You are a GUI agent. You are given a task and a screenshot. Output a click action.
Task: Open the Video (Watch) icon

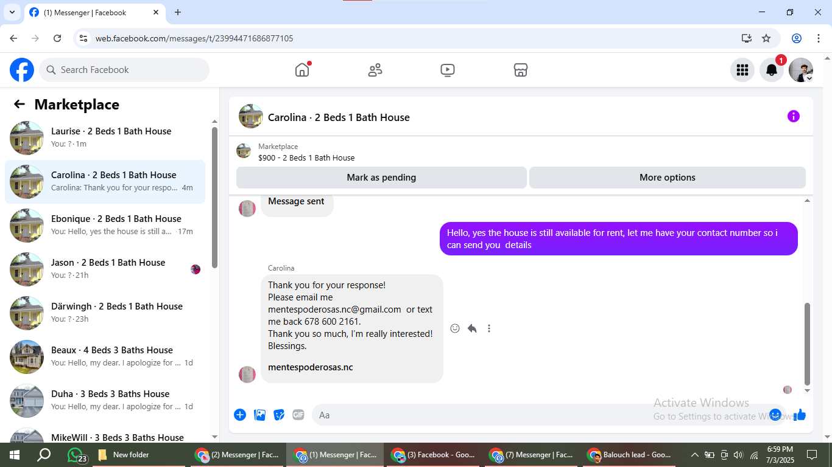pos(448,70)
